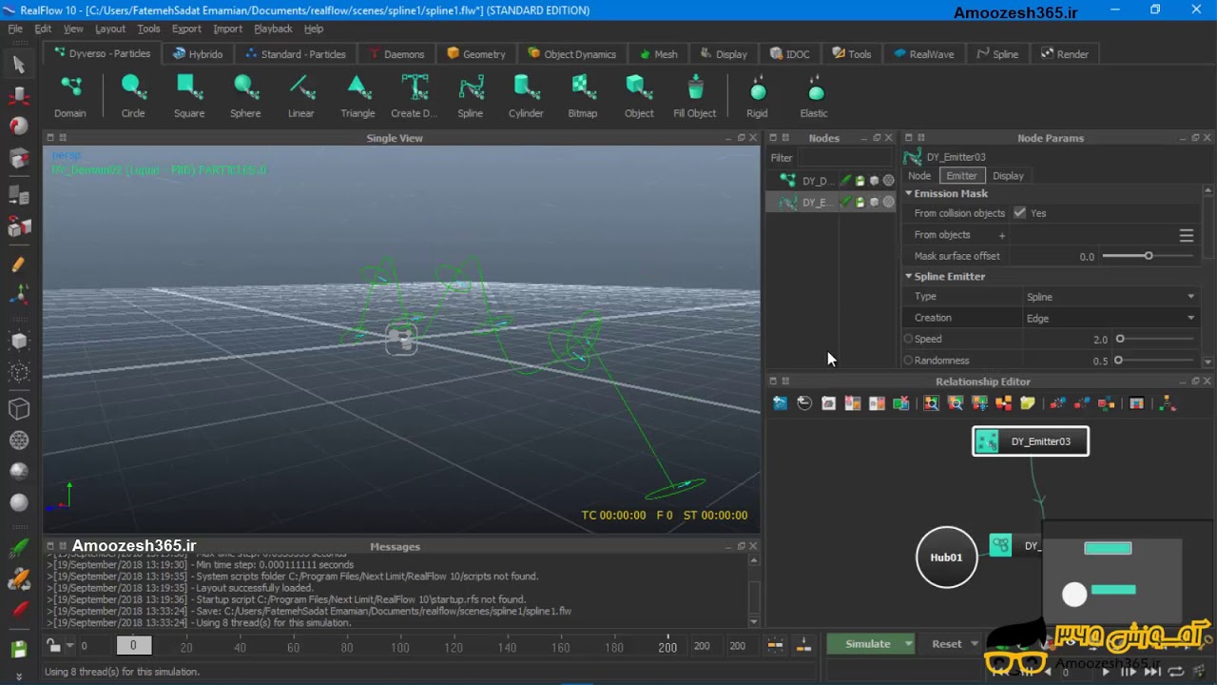This screenshot has width=1217, height=685.
Task: Click the Reset button
Action: [946, 644]
